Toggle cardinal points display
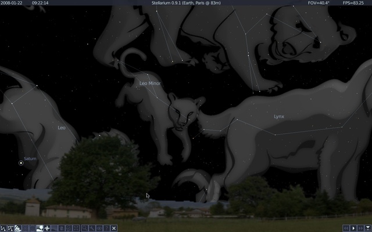372x232 pixels. (x=47, y=228)
